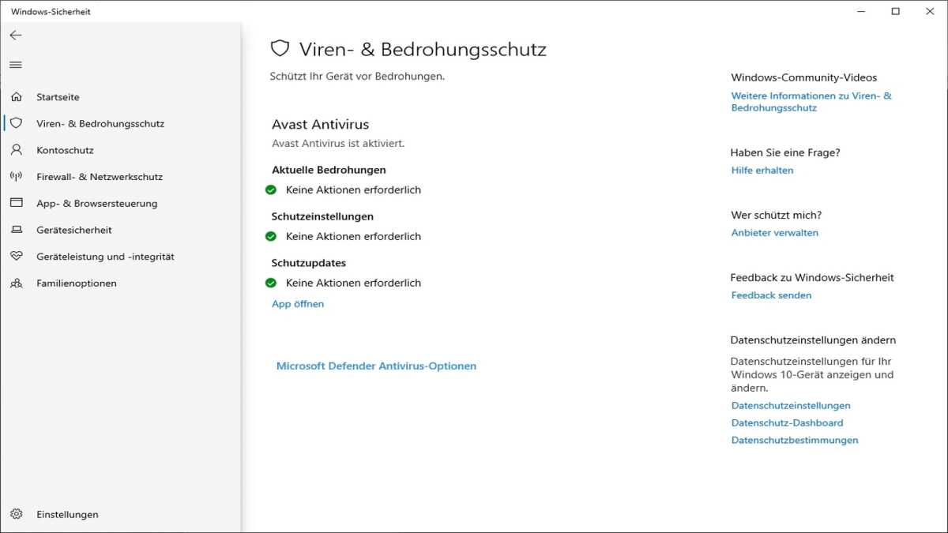This screenshot has width=948, height=533.
Task: Open Datenschutz-Dashboard link
Action: (x=787, y=423)
